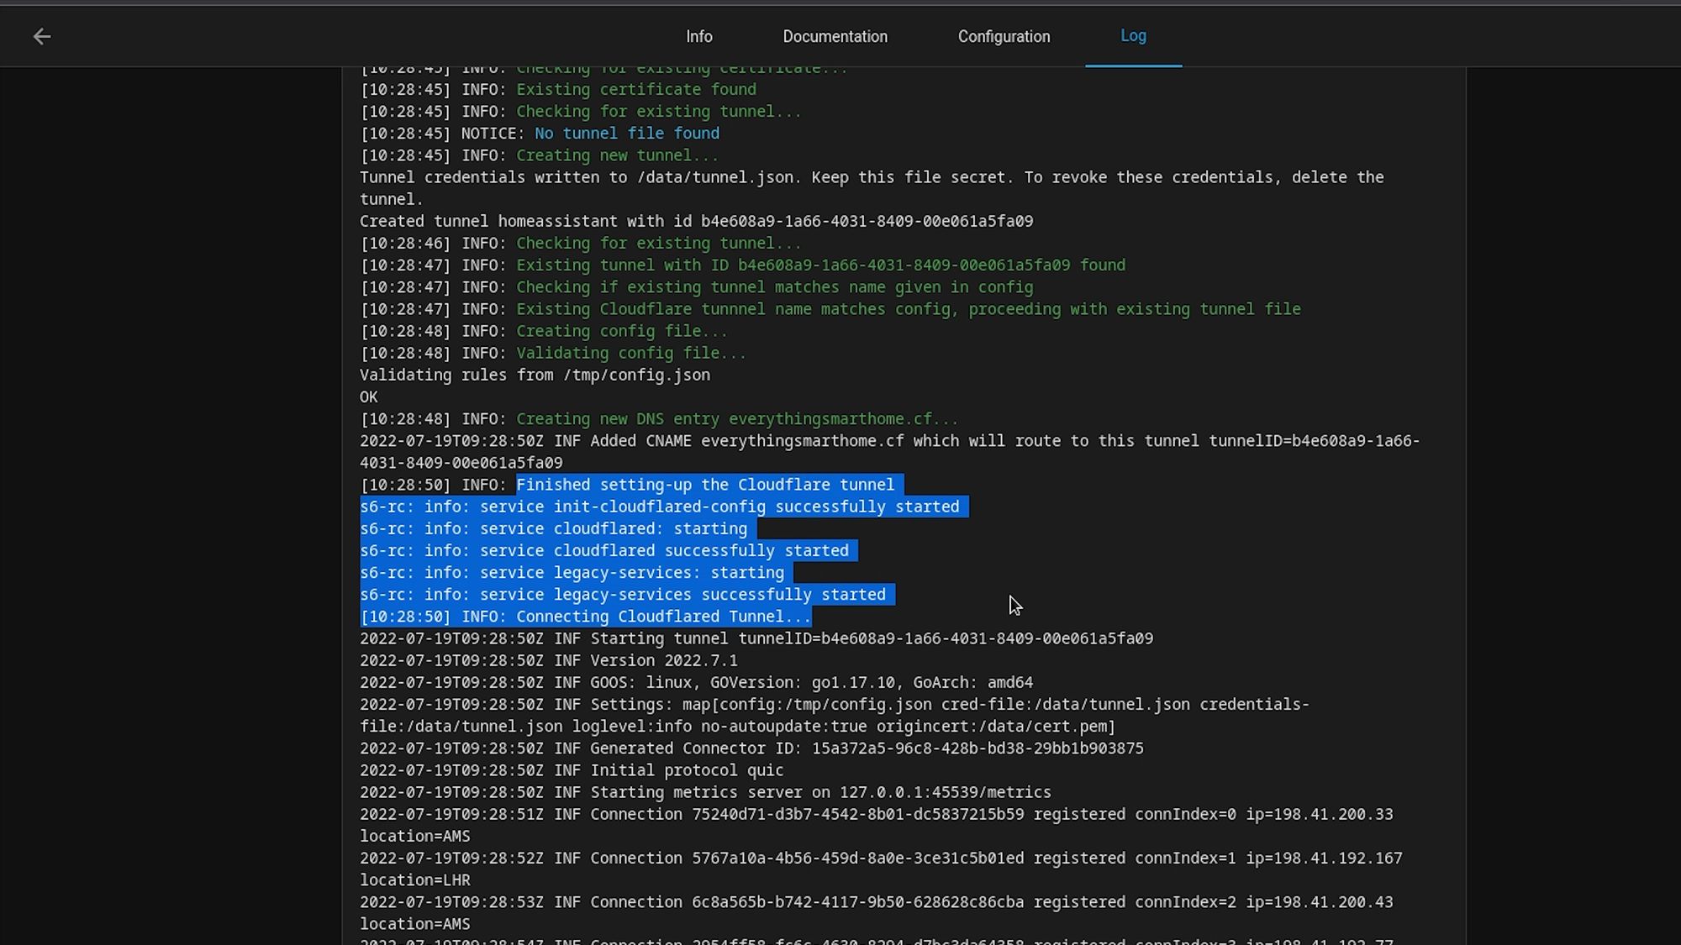This screenshot has height=945, width=1681.
Task: Click the 'service cloudflared: starting' line
Action: point(553,528)
